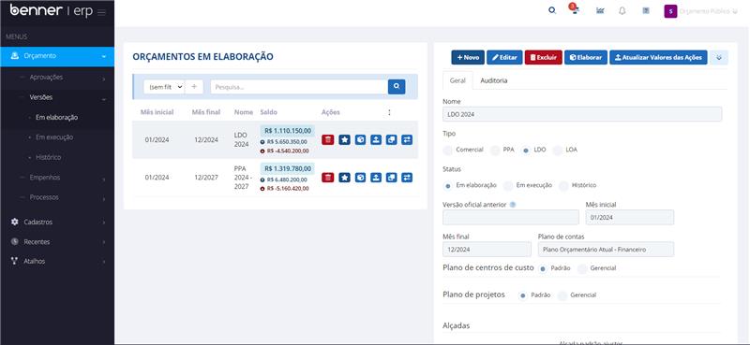
Task: Click copy icon in LDO 2024 row
Action: tap(391, 140)
